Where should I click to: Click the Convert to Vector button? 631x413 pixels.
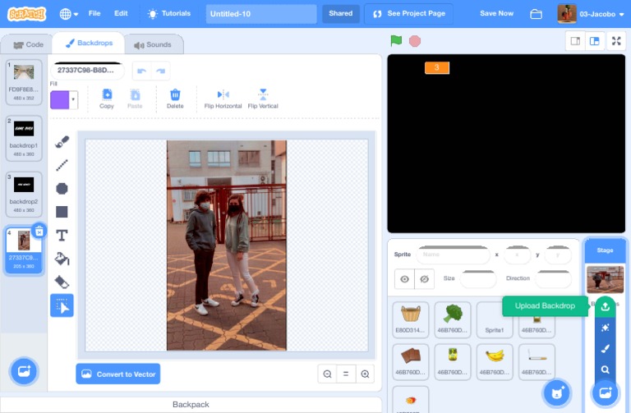point(118,374)
